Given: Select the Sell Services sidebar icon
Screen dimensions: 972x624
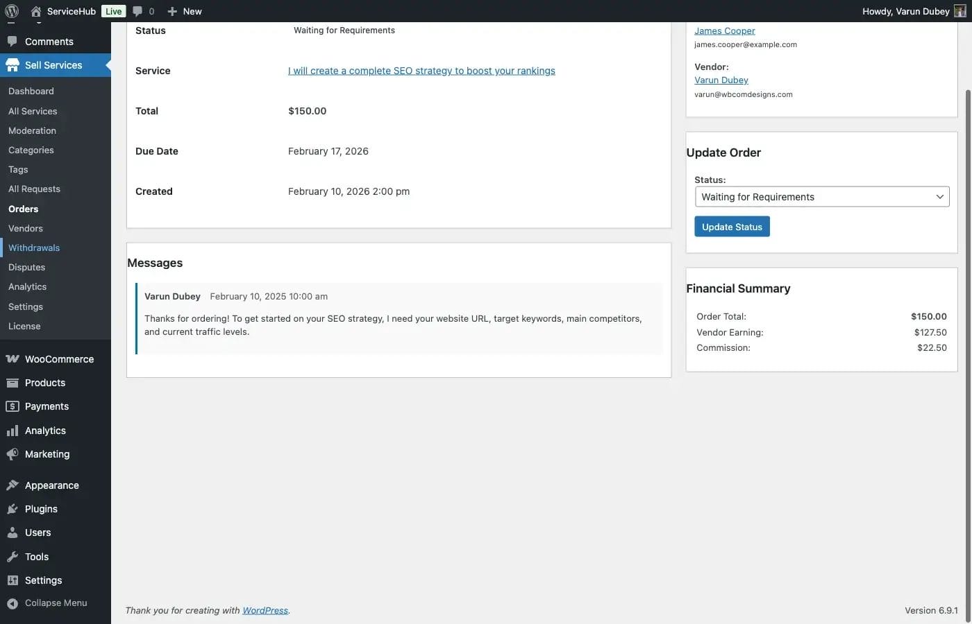Looking at the screenshot, I should click(x=14, y=64).
